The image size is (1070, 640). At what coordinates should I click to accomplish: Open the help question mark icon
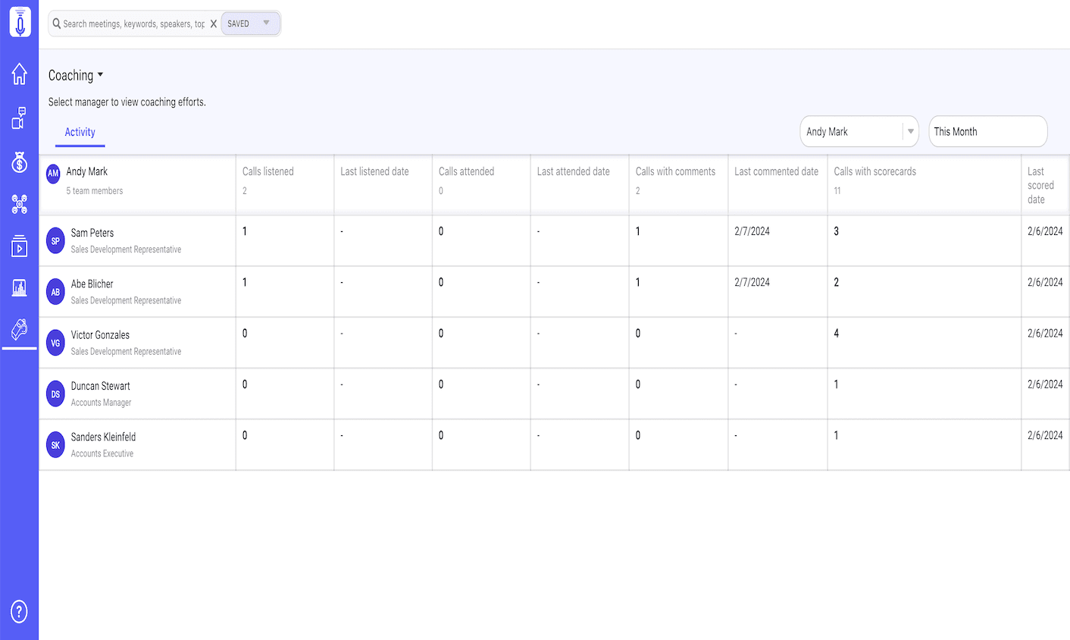click(20, 611)
